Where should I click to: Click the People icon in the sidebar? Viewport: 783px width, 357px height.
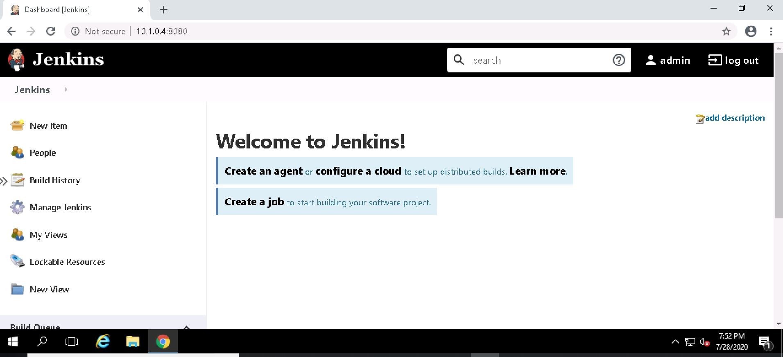[17, 153]
